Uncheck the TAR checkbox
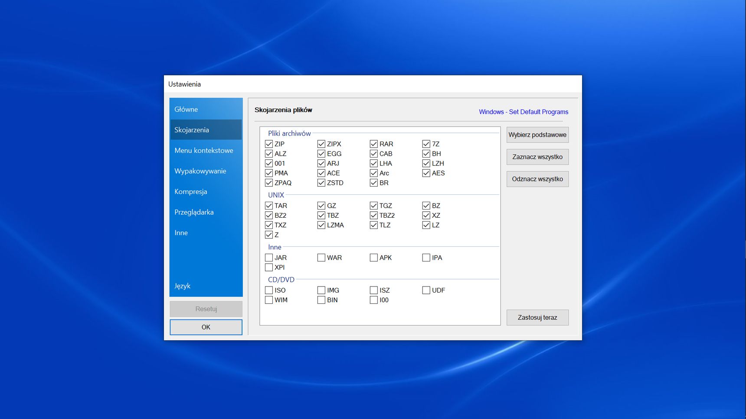 coord(269,206)
